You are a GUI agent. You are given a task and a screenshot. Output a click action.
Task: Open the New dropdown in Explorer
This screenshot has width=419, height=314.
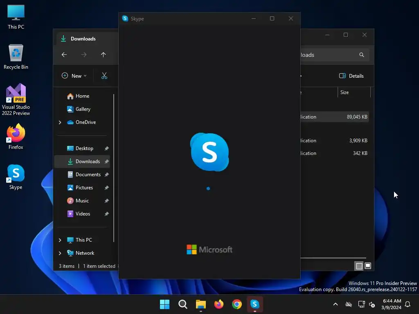pyautogui.click(x=74, y=76)
